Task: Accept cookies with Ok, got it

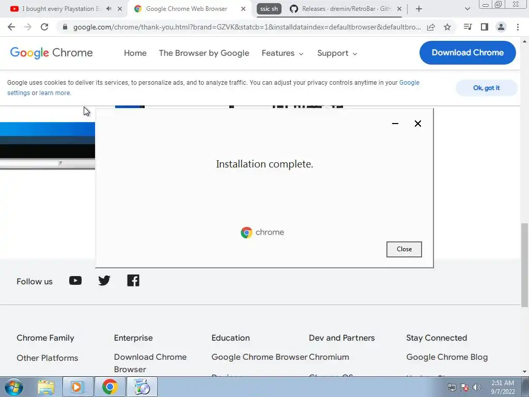Action: (486, 88)
